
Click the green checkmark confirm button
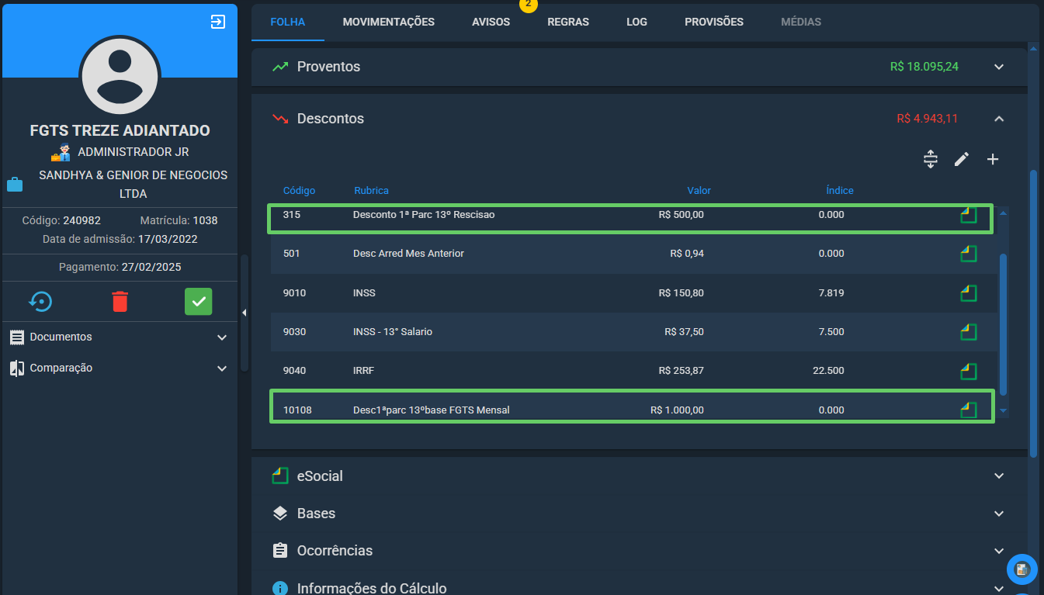click(198, 301)
